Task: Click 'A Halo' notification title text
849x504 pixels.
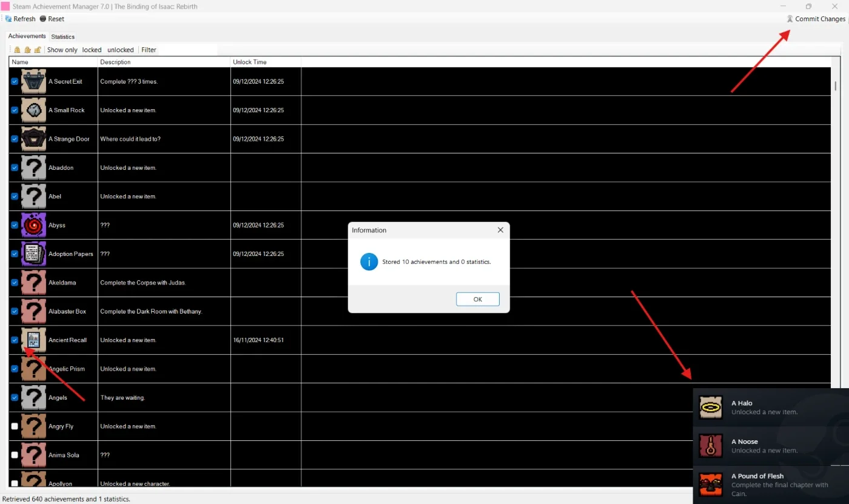Action: tap(742, 403)
